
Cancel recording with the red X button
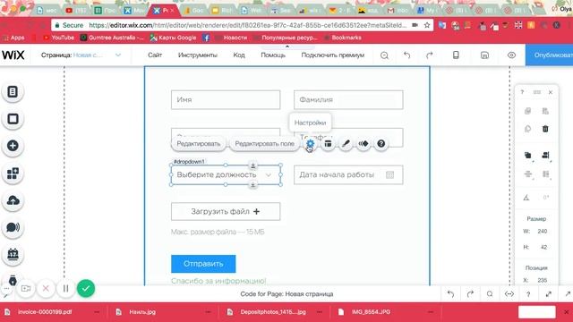click(x=46, y=288)
